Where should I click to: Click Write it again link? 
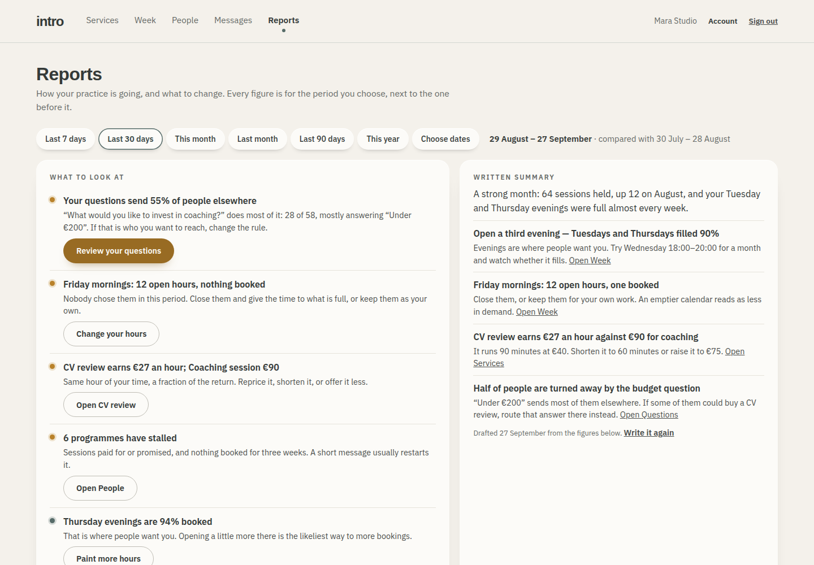click(x=648, y=433)
